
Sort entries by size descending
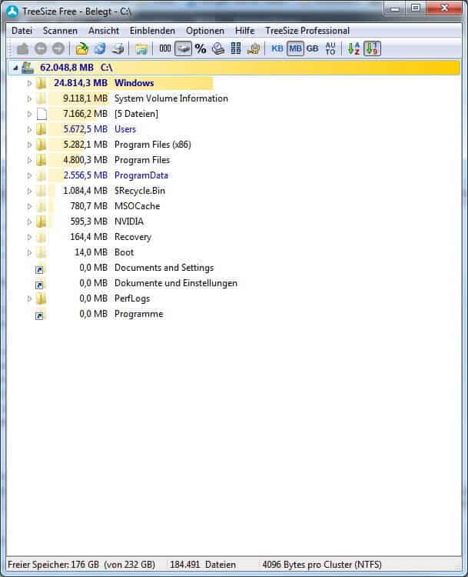pyautogui.click(x=372, y=48)
